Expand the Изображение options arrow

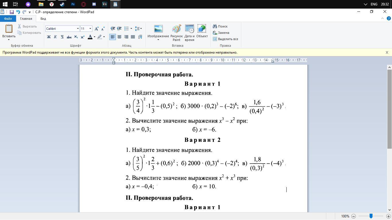pyautogui.click(x=158, y=40)
